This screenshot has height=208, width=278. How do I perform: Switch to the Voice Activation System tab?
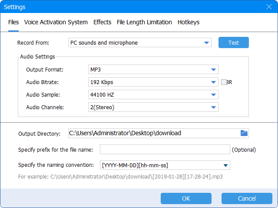pyautogui.click(x=56, y=22)
